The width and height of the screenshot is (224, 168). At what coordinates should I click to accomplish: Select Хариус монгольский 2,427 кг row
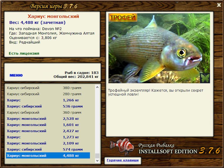tap(48, 131)
